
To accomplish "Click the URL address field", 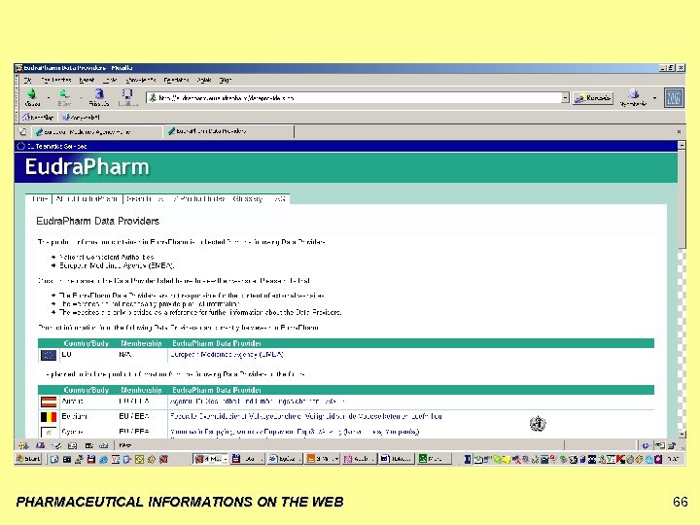I will 355,98.
